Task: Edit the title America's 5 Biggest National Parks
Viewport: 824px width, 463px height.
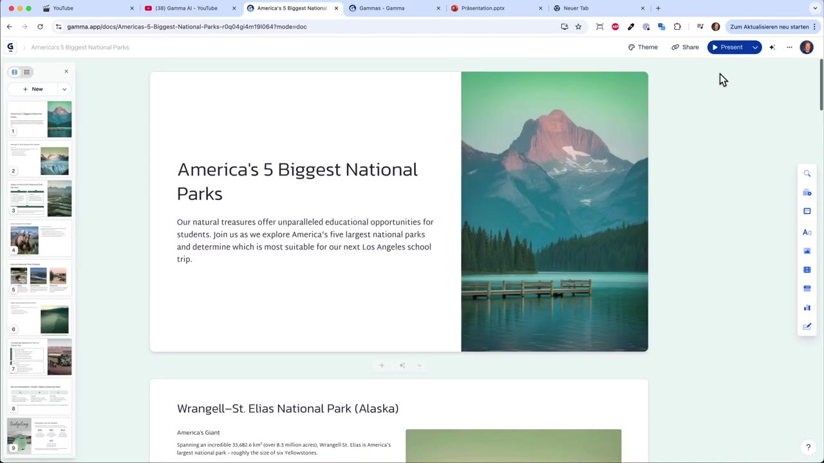Action: tap(297, 181)
